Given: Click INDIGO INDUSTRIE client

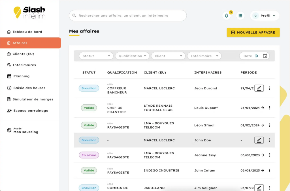Looking at the screenshot, I should pos(161,170).
